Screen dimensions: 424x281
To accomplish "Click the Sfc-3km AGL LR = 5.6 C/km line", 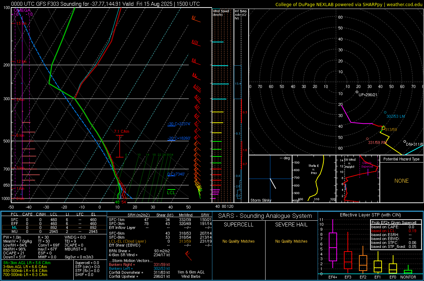I will click(27, 263).
